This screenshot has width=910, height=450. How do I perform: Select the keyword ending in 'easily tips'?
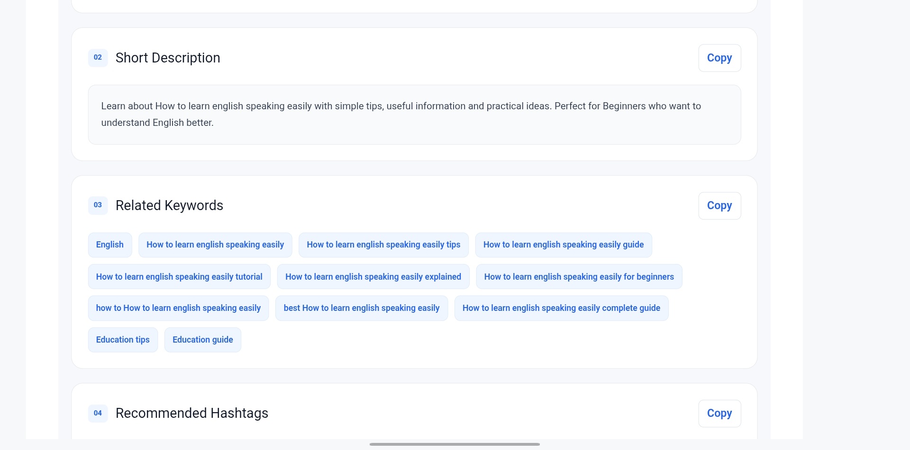383,245
